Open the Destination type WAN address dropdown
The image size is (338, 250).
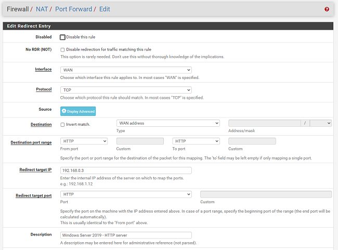(168, 123)
